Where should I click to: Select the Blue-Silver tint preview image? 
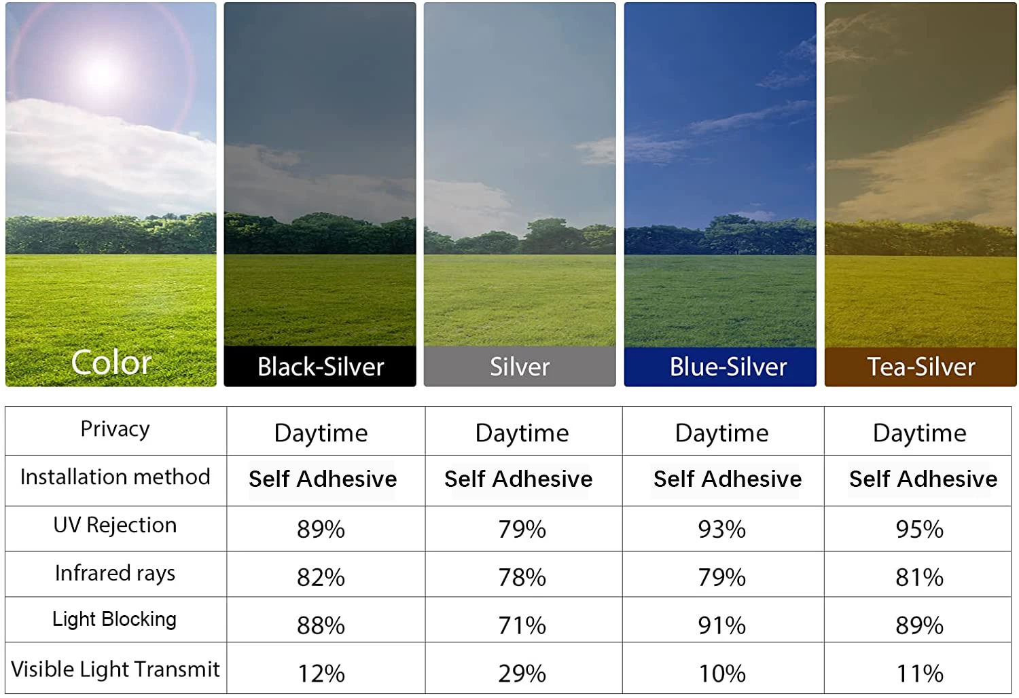(x=720, y=174)
